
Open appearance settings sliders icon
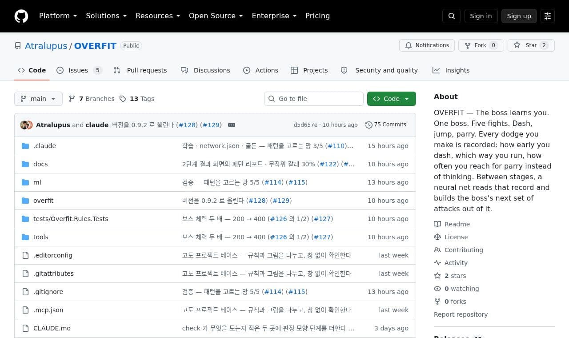[548, 16]
